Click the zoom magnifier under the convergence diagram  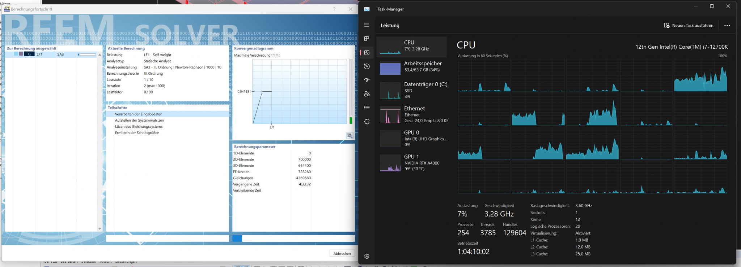(x=350, y=136)
